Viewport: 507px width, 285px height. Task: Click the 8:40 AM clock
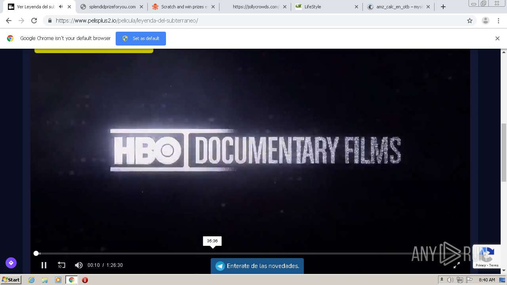(487, 280)
